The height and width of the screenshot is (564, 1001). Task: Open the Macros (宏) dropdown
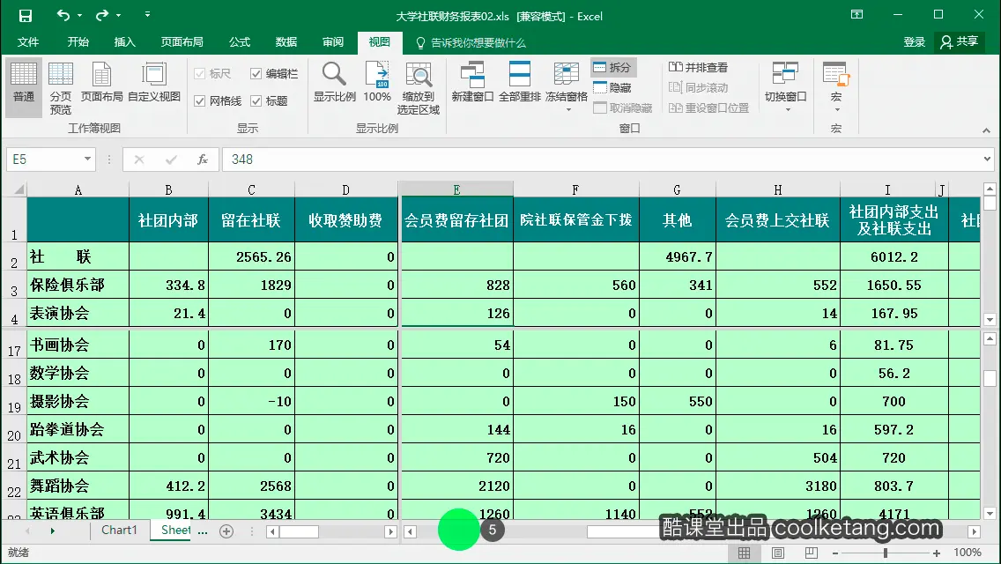click(x=836, y=87)
